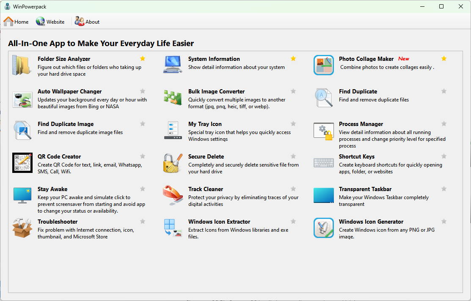Show the About dialog from toolbar
This screenshot has width=471, height=301.
click(x=87, y=22)
